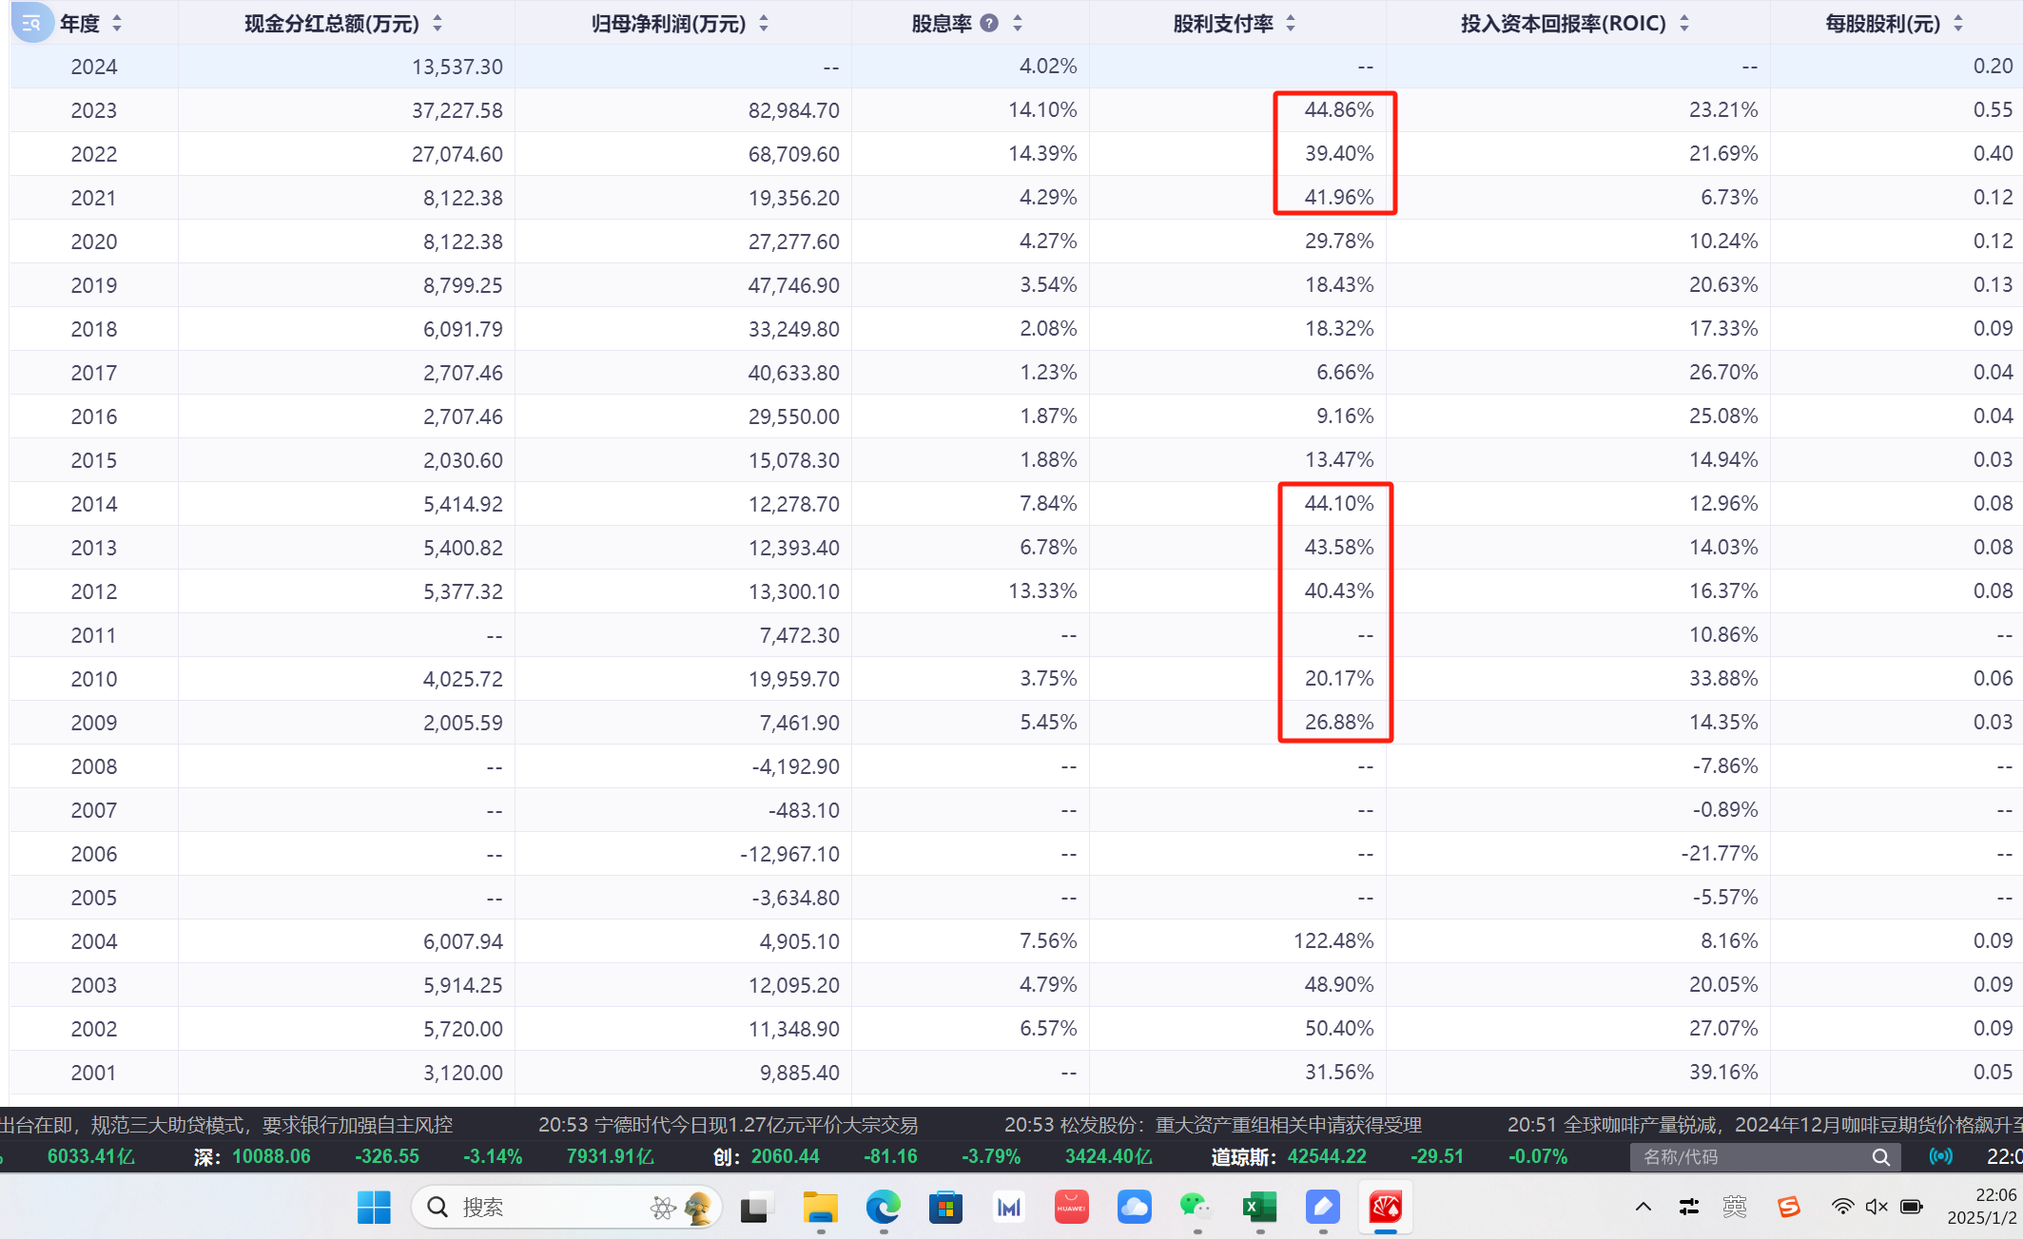Sort table by 年度 column arrows
Viewport: 2023px width, 1239px height.
117,24
